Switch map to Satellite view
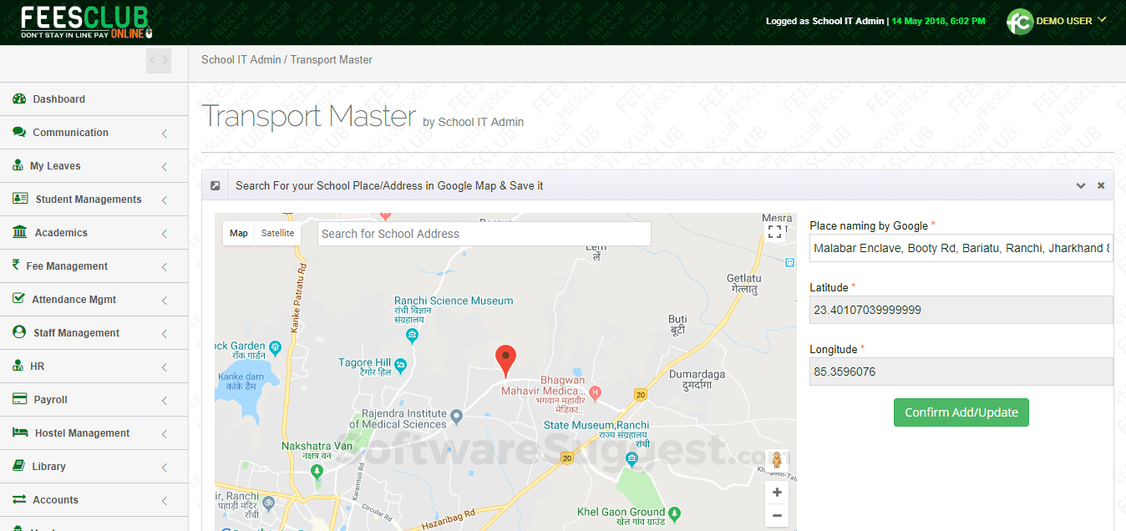The width and height of the screenshot is (1126, 531). point(277,233)
